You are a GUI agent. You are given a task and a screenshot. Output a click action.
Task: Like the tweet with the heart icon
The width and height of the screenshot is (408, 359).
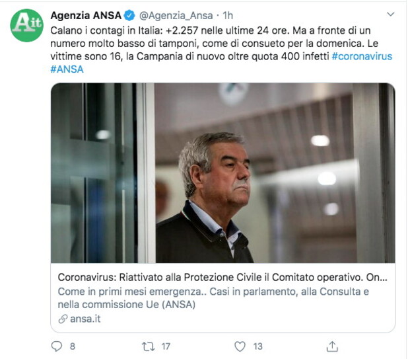tap(240, 346)
